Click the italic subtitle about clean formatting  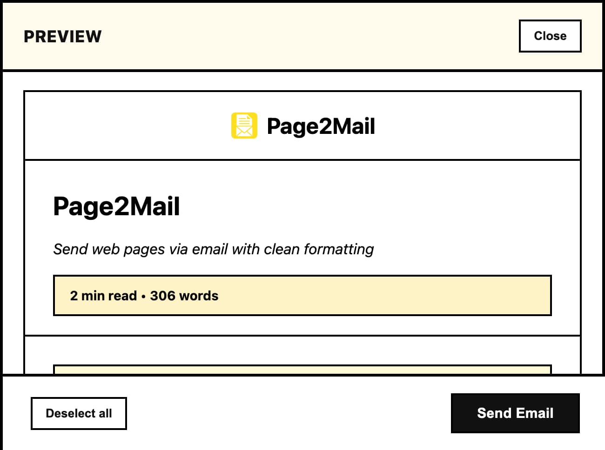pyautogui.click(x=213, y=249)
